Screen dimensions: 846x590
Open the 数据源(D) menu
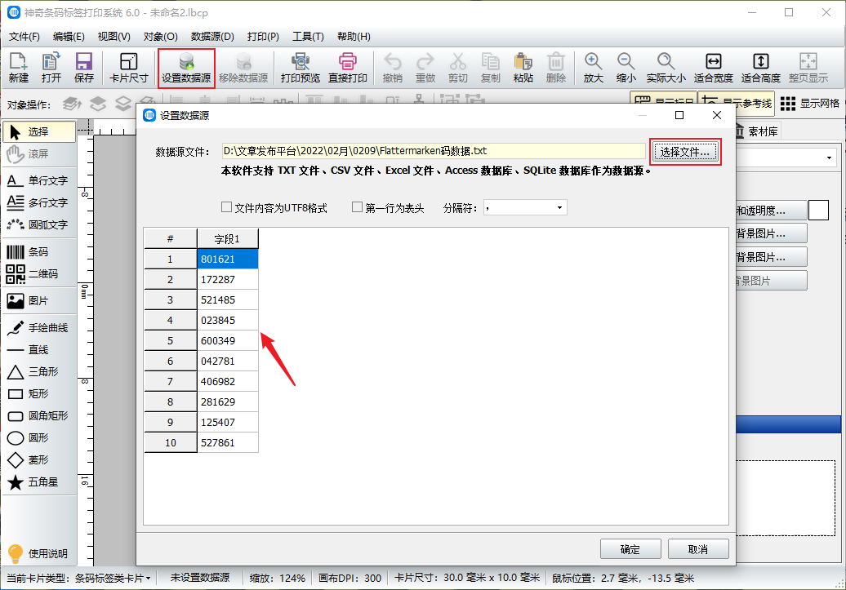point(212,37)
